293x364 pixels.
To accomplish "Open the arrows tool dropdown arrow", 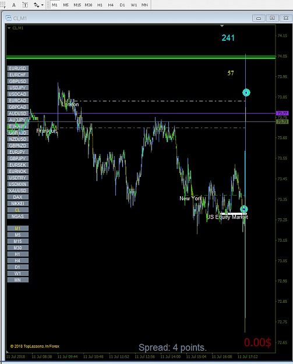I will (43, 5).
